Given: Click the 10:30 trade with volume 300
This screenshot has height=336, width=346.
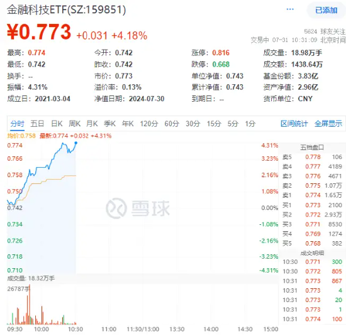Looking at the screenshot, I should point(312,262).
